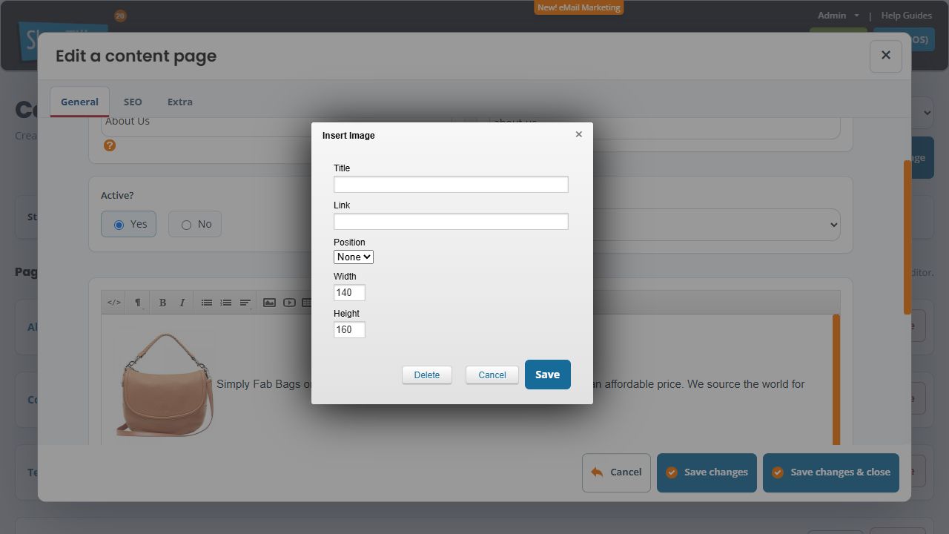The width and height of the screenshot is (949, 534).
Task: Insert a numbered list
Action: point(226,303)
